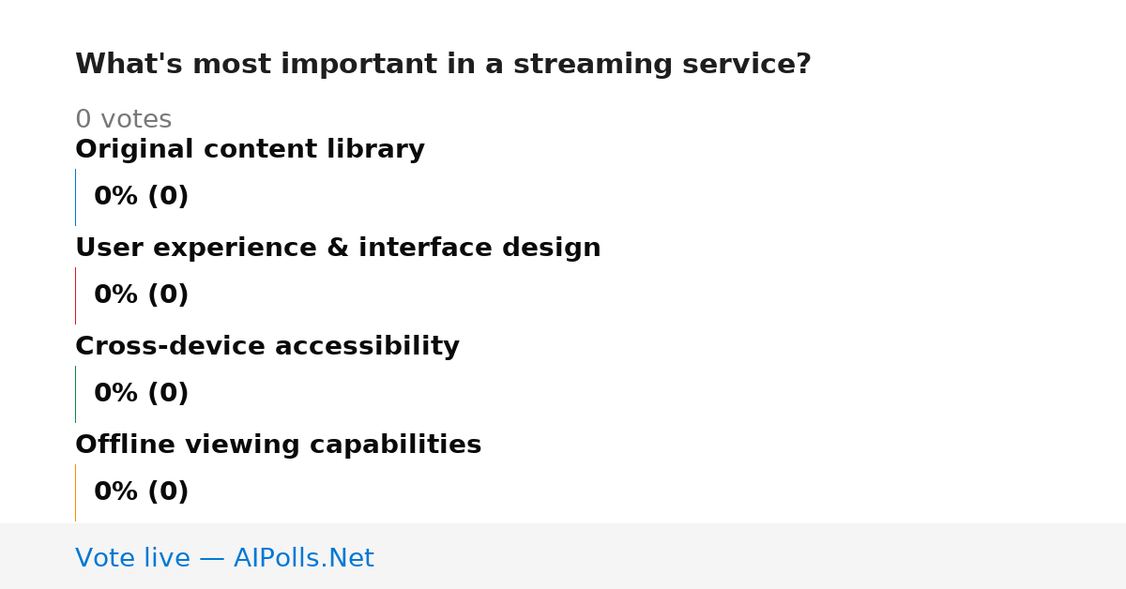Click 0% (0) result under Original content library
The height and width of the screenshot is (589, 1126).
click(x=141, y=197)
